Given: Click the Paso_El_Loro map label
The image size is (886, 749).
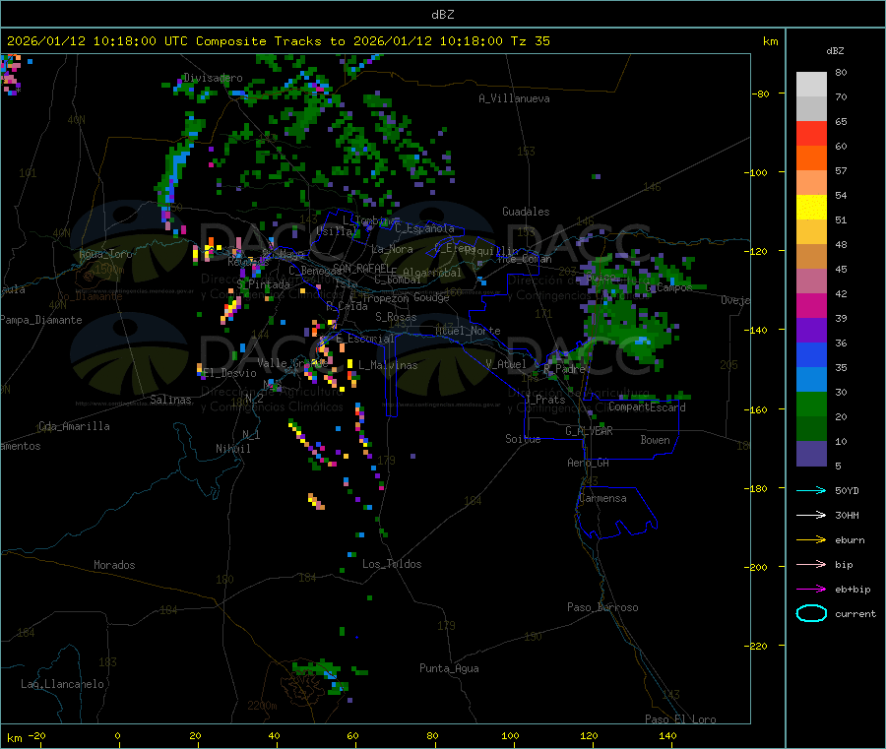Looking at the screenshot, I should coord(680,719).
